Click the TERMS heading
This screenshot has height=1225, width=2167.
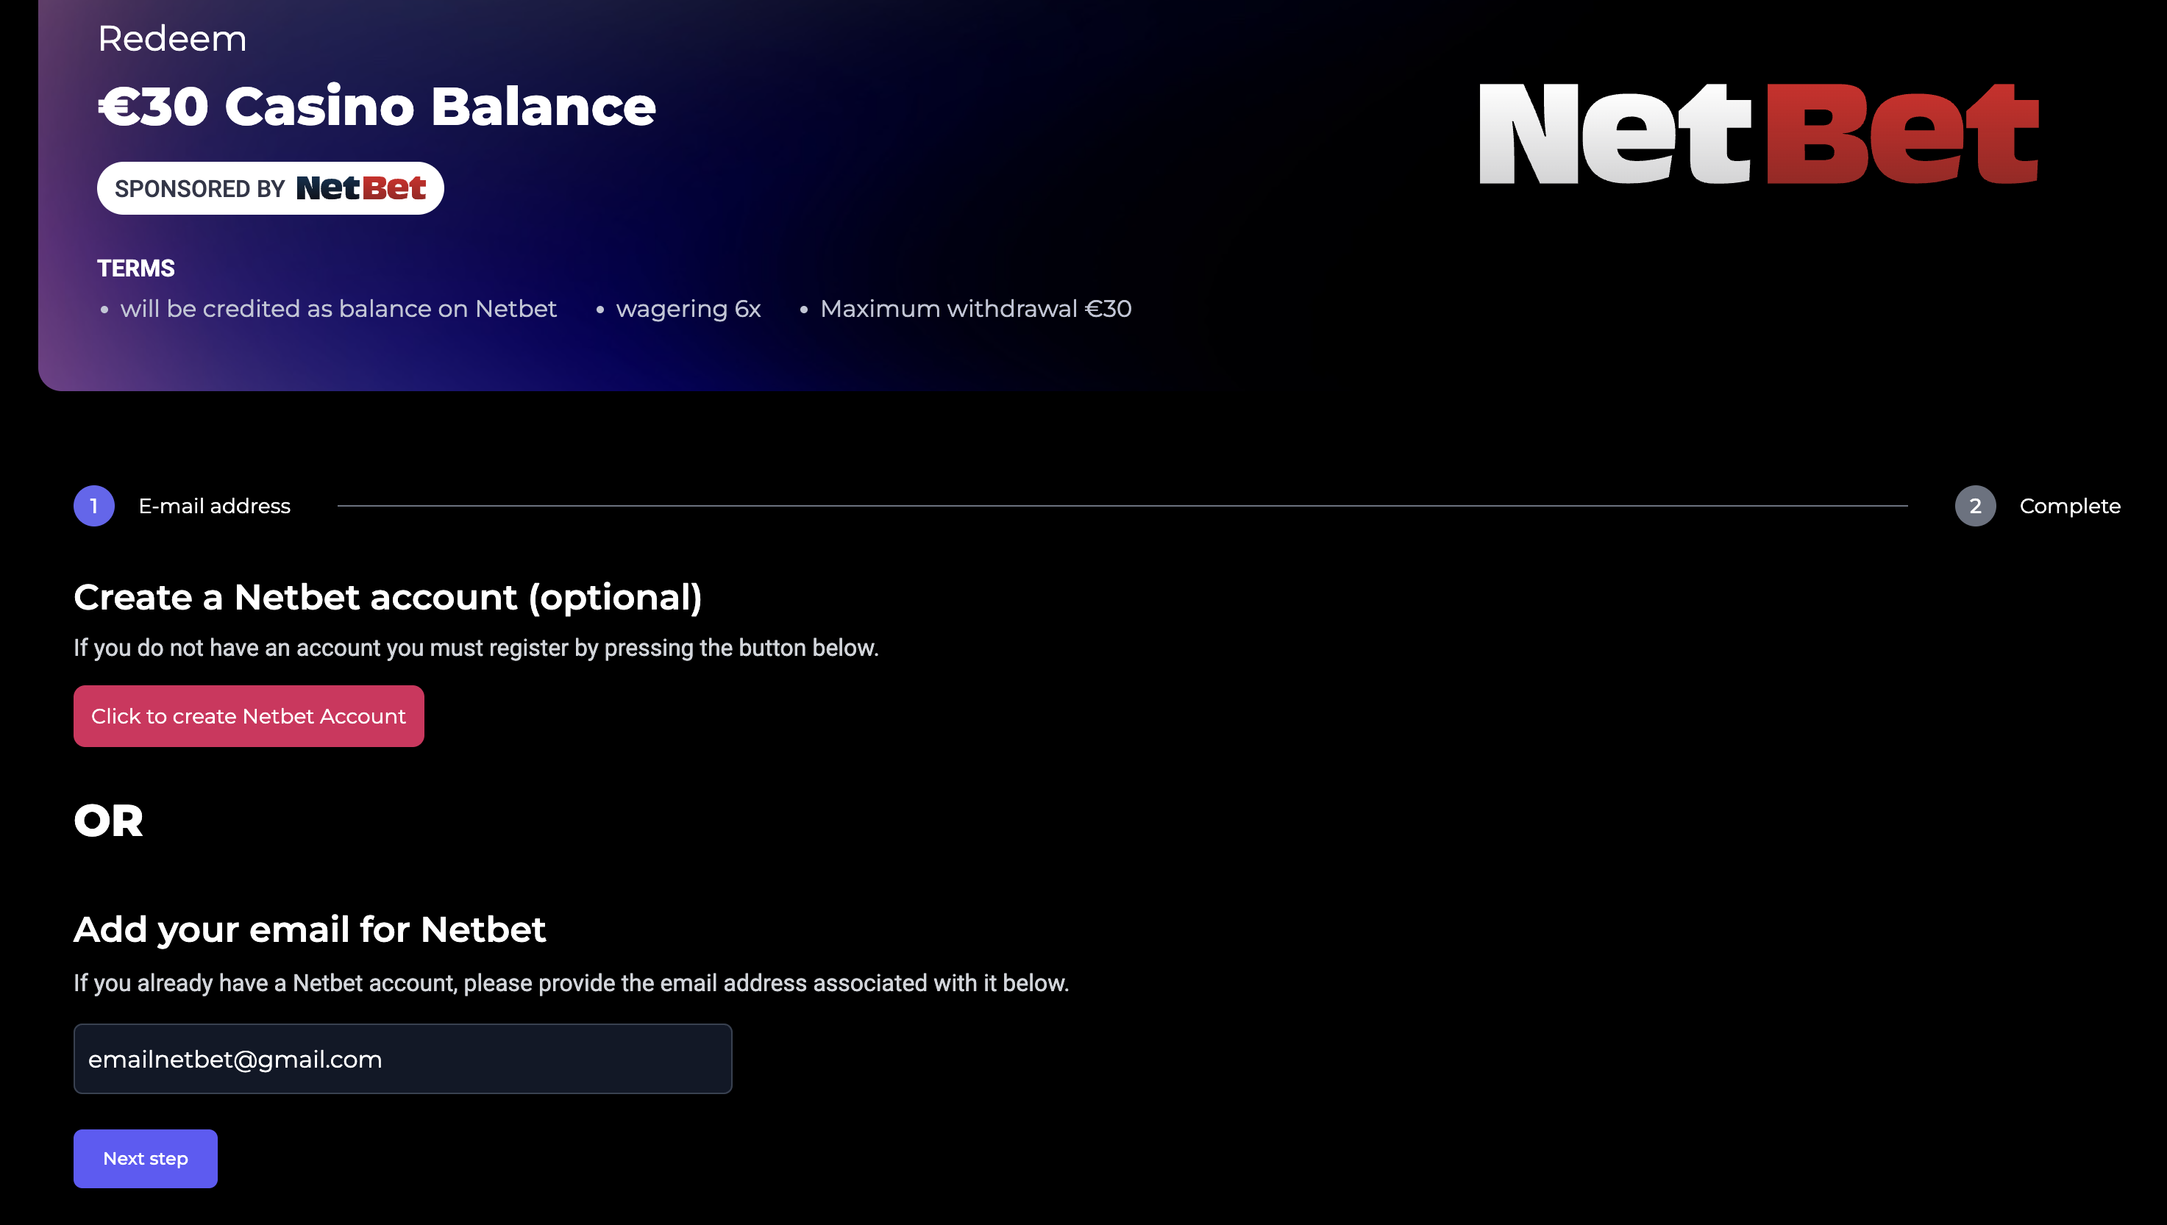pos(135,268)
